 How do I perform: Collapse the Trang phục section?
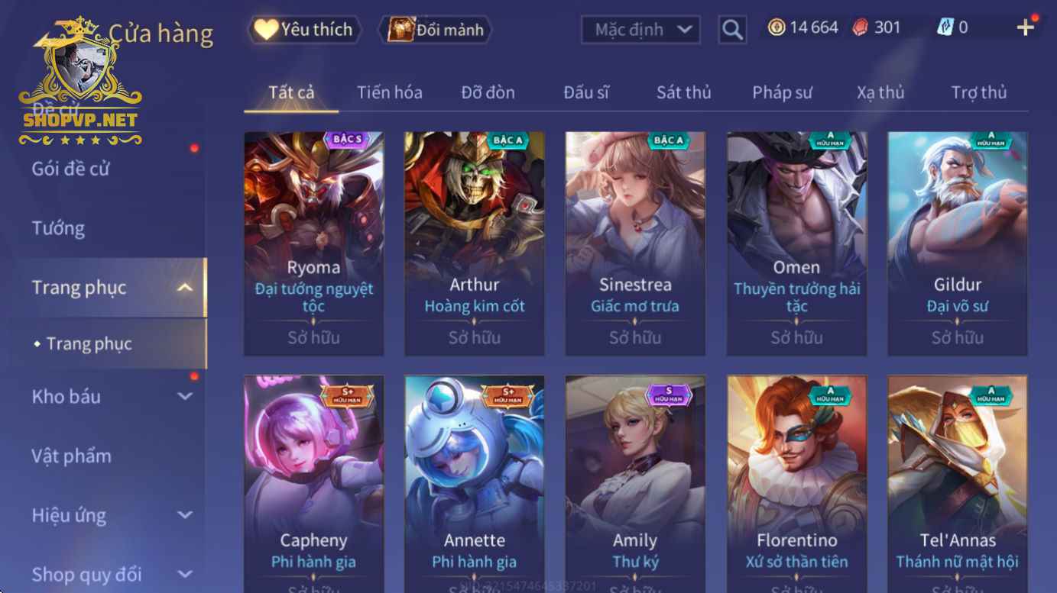coord(185,288)
